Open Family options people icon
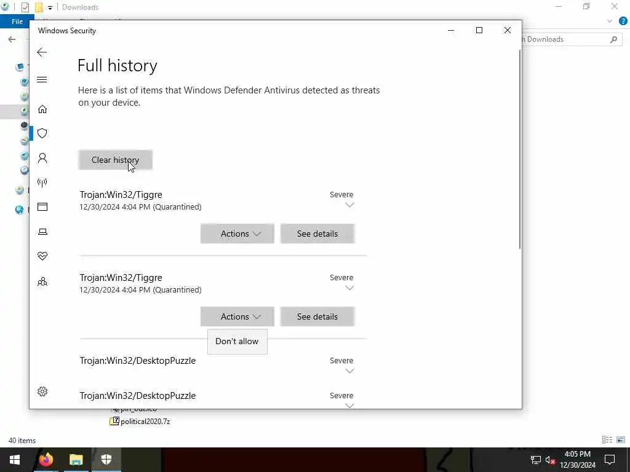This screenshot has height=472, width=630. 42,281
